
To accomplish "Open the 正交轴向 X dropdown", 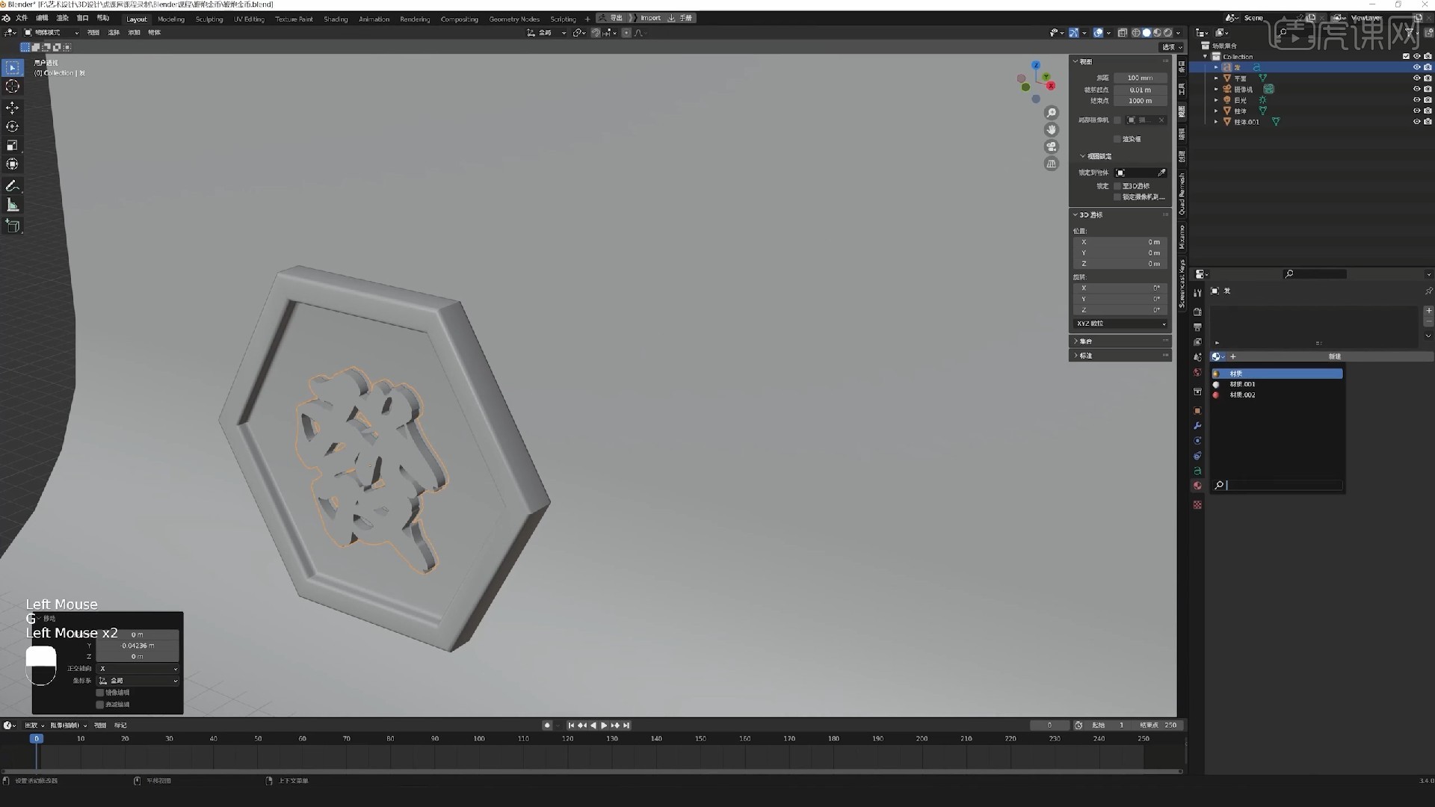I will (138, 669).
